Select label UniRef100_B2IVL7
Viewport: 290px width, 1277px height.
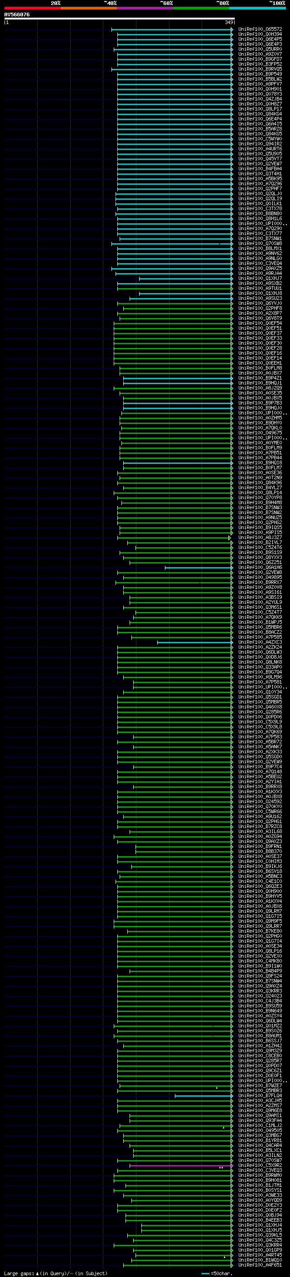click(x=260, y=543)
